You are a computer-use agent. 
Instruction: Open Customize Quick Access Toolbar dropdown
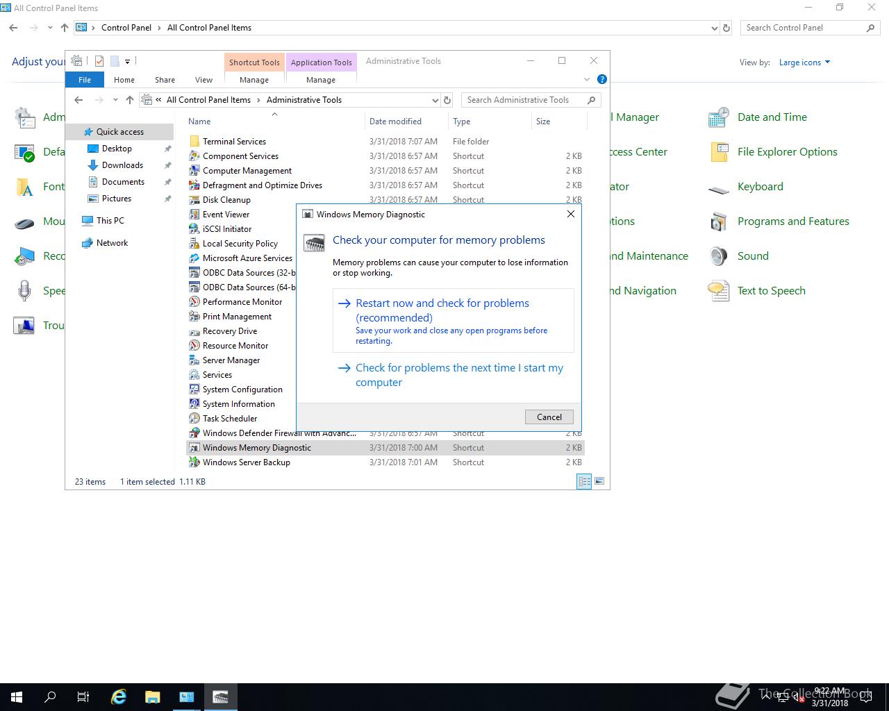pyautogui.click(x=127, y=62)
